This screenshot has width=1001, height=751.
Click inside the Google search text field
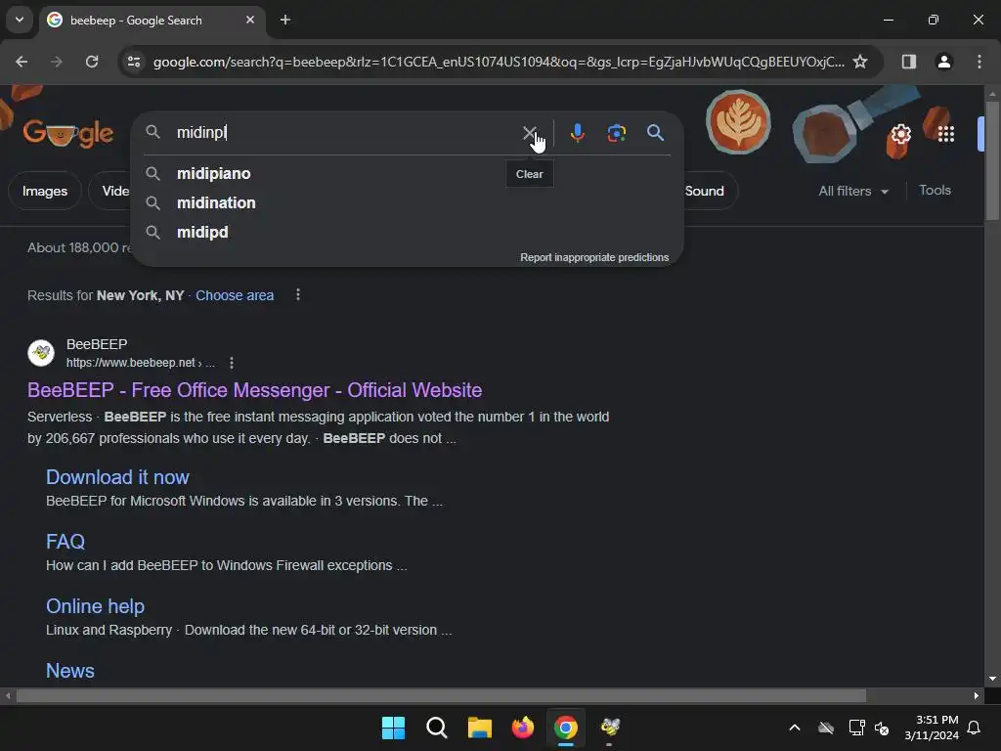coord(345,133)
